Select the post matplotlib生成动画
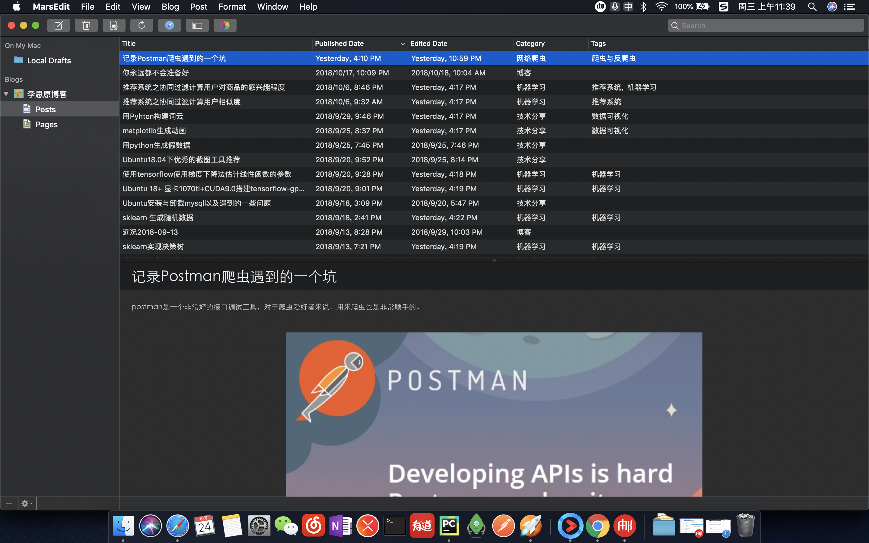 (x=494, y=131)
